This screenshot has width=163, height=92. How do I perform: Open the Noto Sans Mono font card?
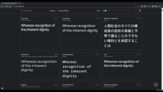[81, 66]
